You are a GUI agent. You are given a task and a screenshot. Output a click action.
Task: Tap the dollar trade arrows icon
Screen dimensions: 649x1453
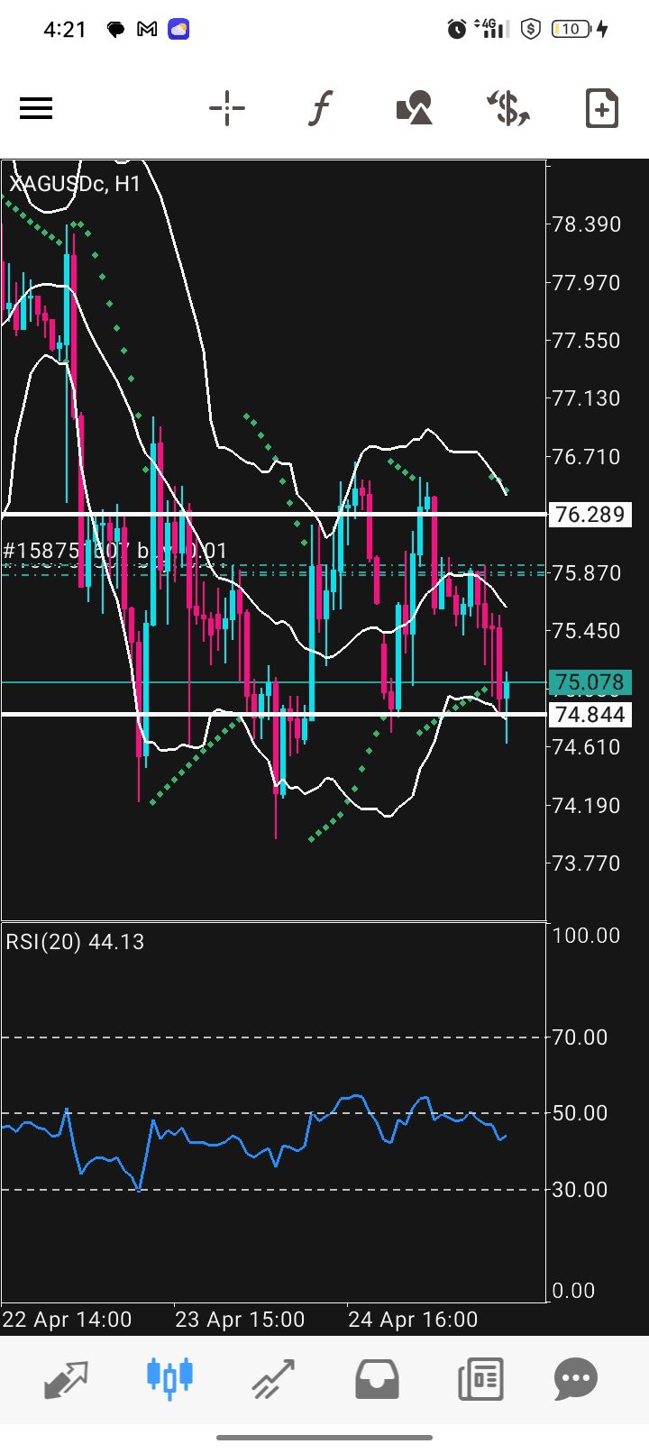coord(508,109)
